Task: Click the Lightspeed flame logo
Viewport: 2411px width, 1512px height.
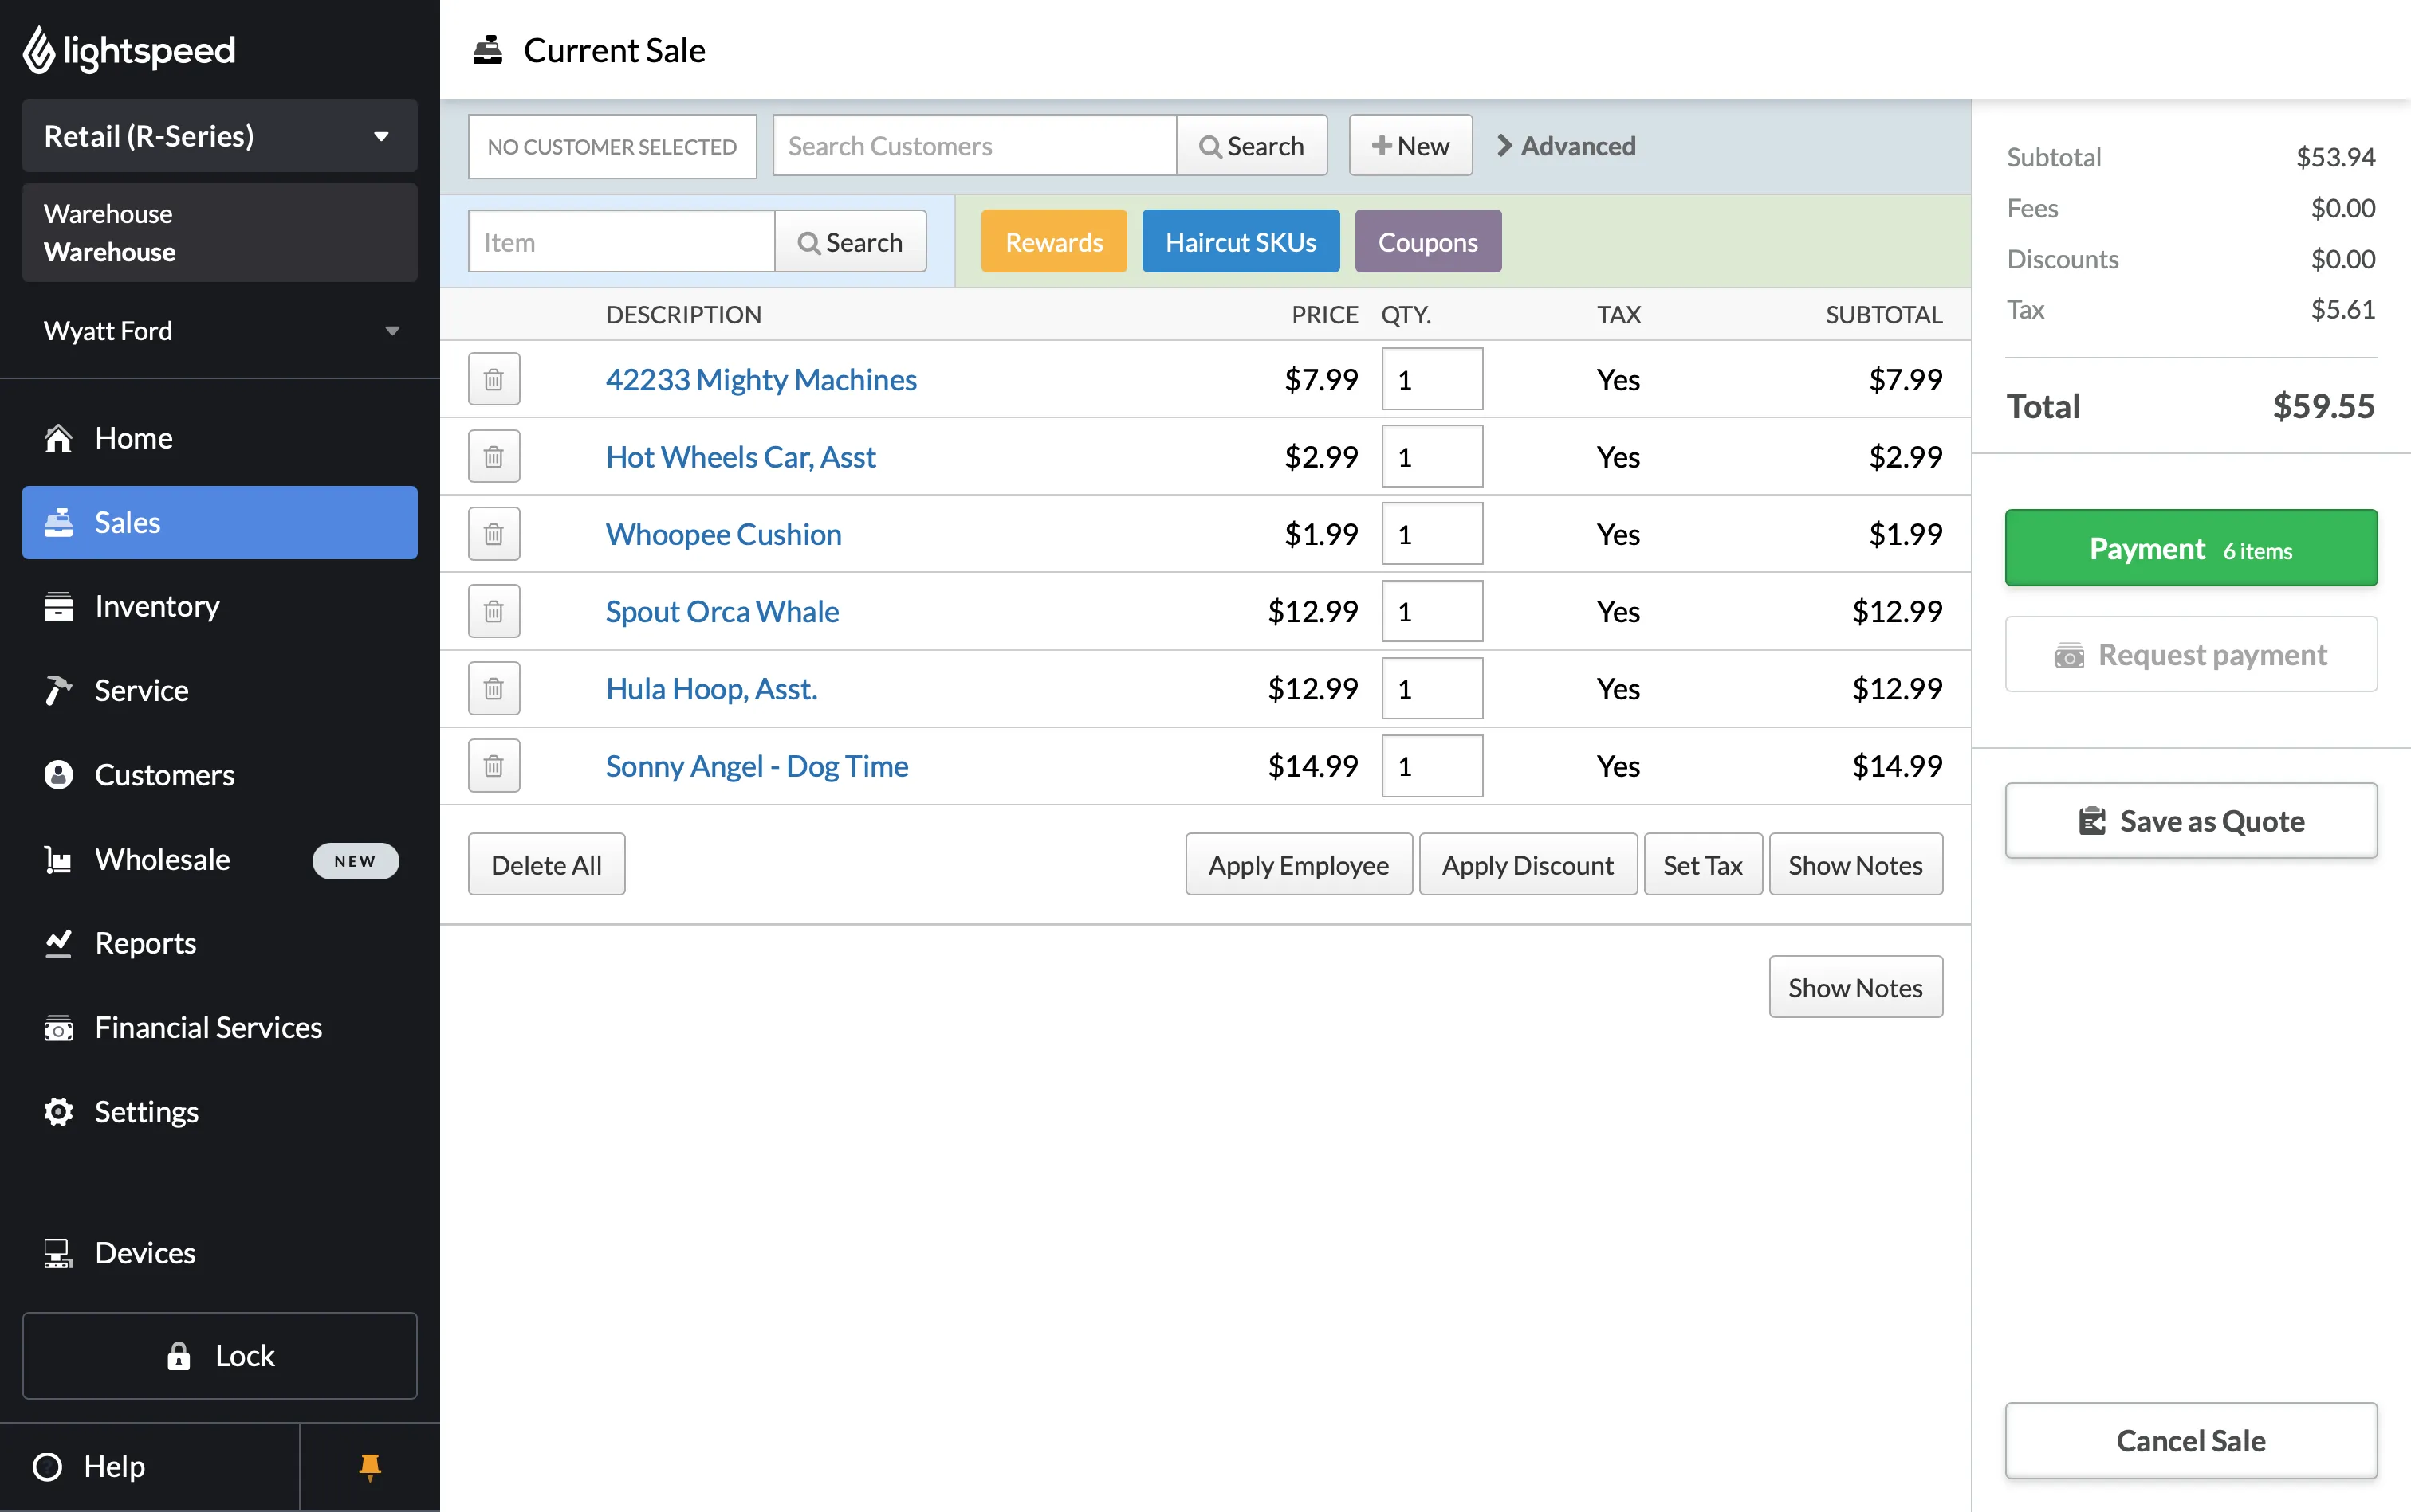Action: tap(38, 50)
